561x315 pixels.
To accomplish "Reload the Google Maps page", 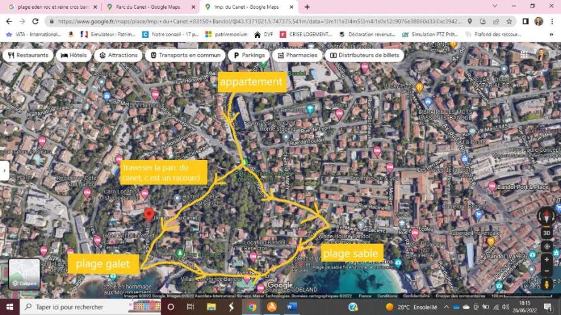I will click(x=35, y=21).
